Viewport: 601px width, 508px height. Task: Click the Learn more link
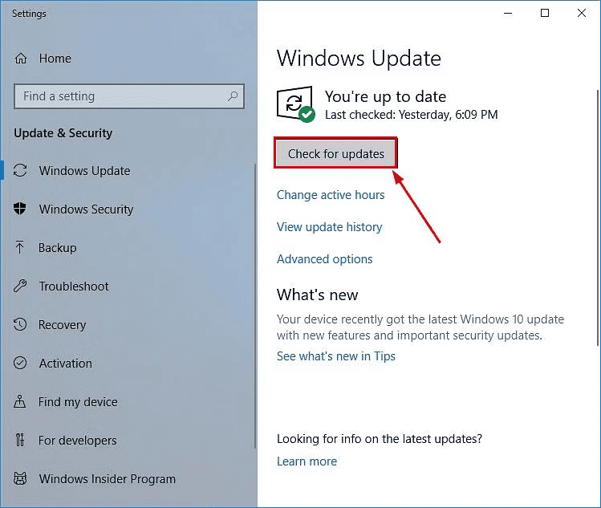[307, 461]
